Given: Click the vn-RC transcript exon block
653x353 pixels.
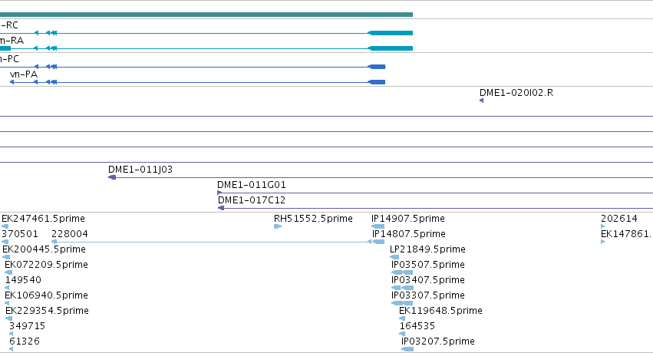Looking at the screenshot, I should pos(391,33).
